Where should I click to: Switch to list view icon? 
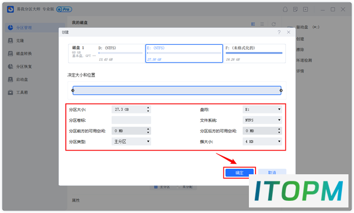(x=262, y=24)
